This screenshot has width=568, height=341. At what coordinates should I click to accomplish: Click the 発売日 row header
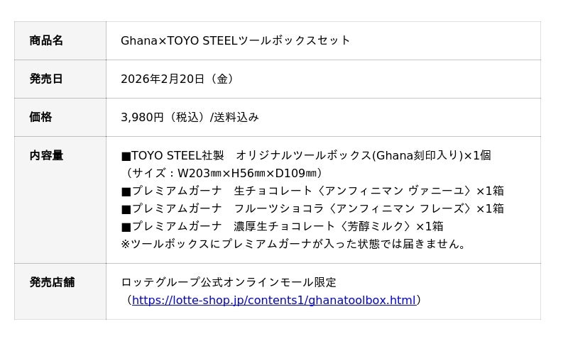point(46,79)
